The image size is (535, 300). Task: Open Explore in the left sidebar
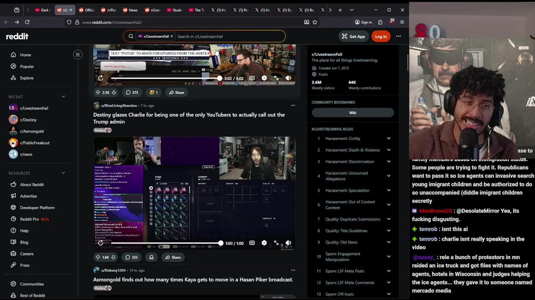coord(26,78)
